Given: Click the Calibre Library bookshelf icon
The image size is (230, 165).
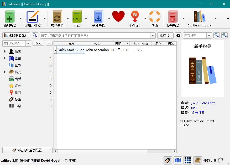Looking at the screenshot, I should point(200,16).
